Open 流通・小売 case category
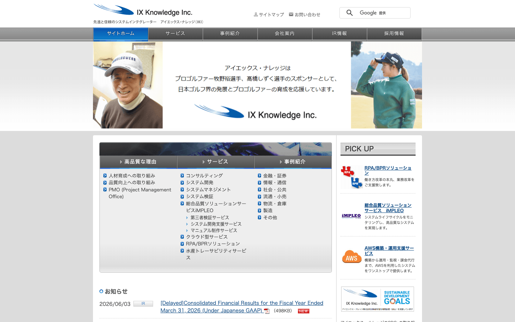 (275, 196)
